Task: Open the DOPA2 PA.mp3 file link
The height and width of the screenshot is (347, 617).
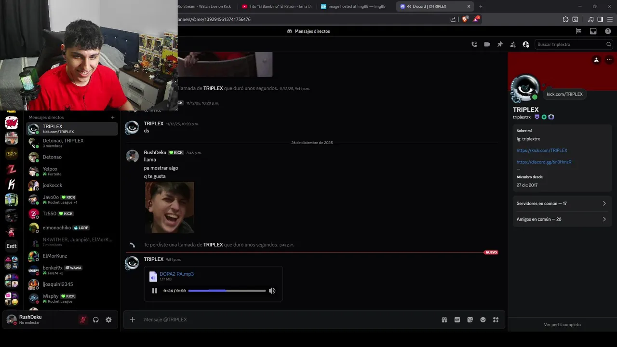Action: tap(176, 274)
